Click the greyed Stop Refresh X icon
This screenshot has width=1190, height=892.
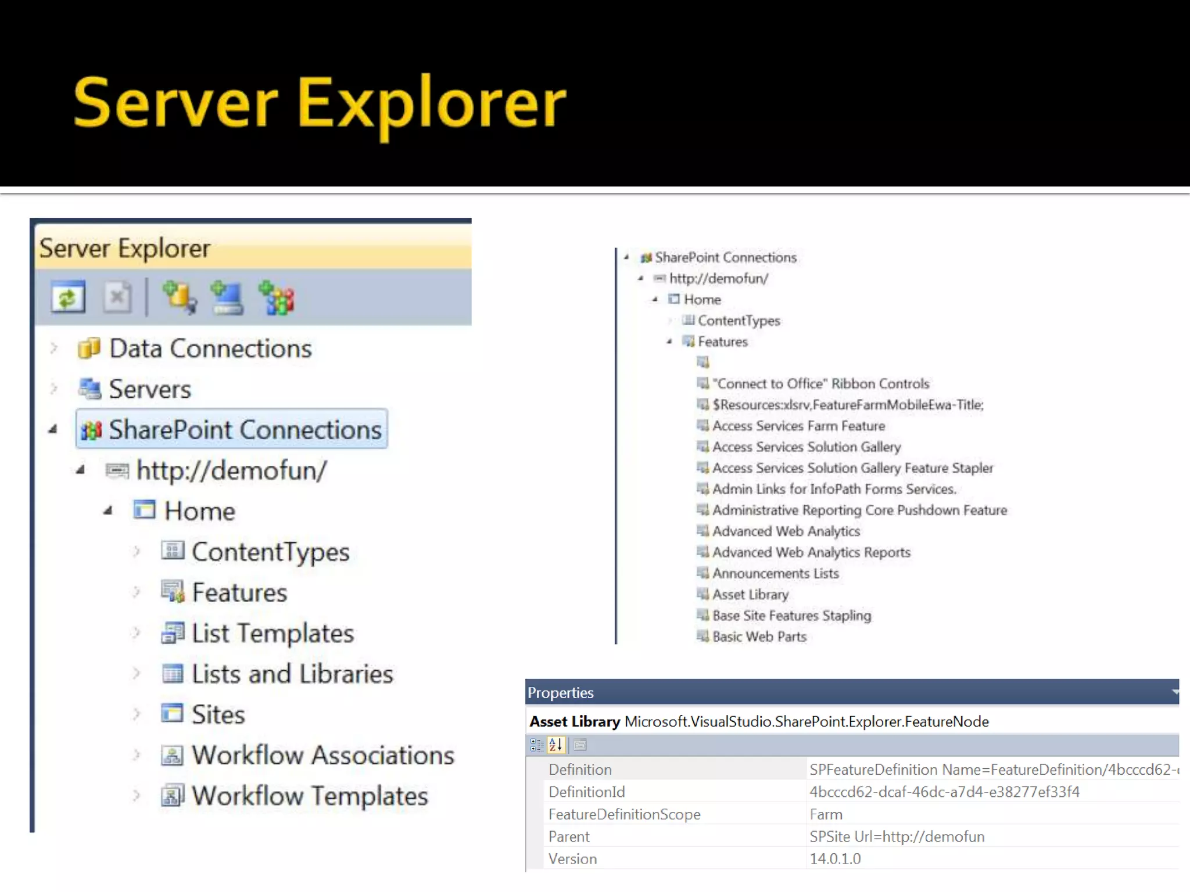117,297
